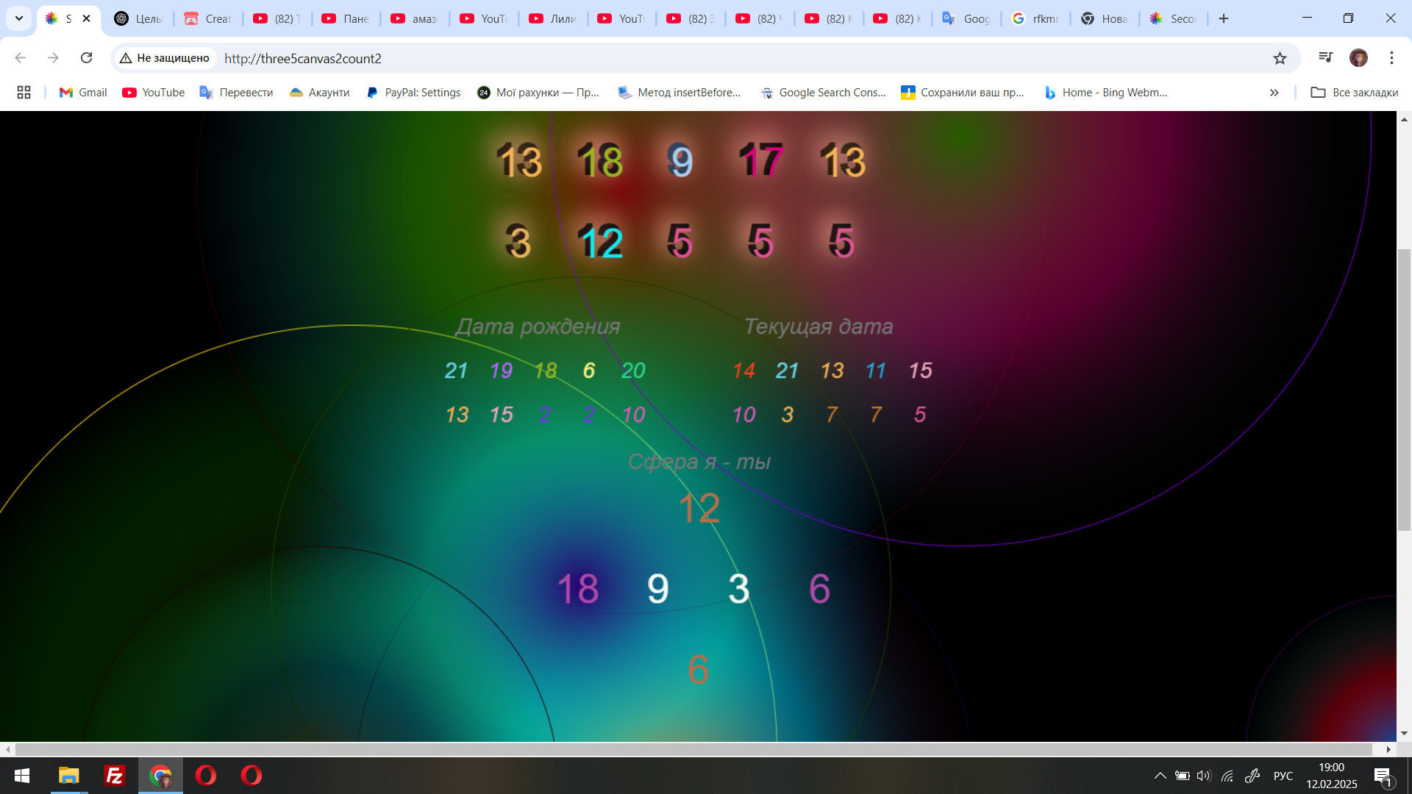Open the Сохранили ваш пр... bookmark
1412x794 pixels.
tap(963, 92)
